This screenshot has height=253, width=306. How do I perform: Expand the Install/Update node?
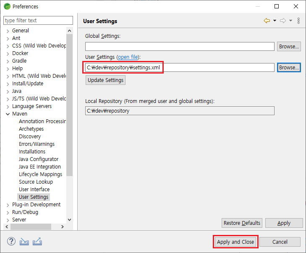[8, 84]
